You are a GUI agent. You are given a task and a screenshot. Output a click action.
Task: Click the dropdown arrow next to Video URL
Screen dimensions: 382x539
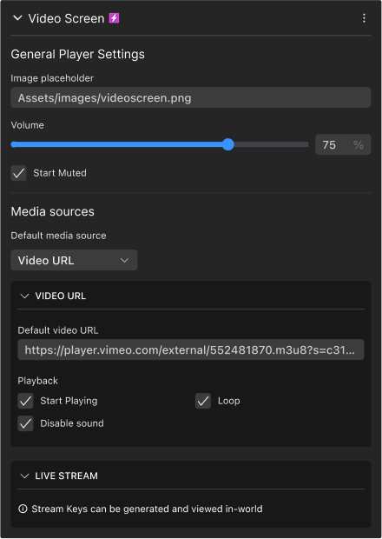(125, 261)
